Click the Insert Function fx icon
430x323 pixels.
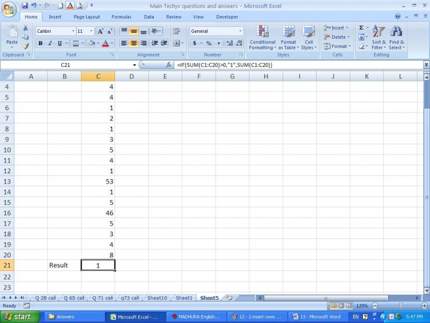(x=168, y=65)
